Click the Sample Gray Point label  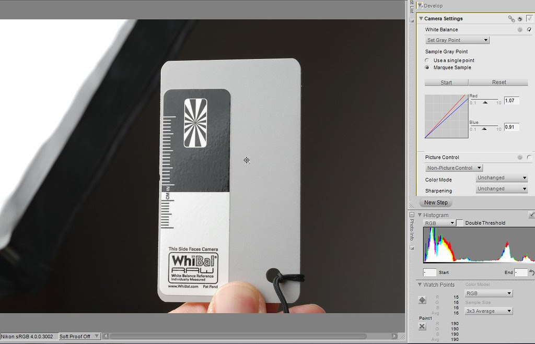(446, 52)
